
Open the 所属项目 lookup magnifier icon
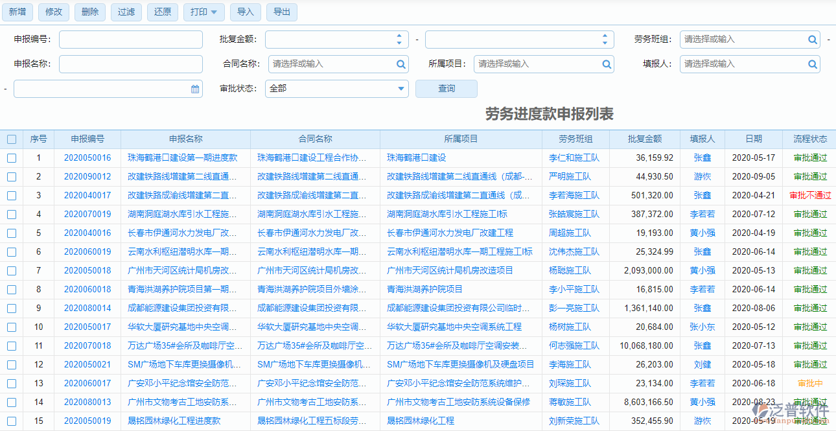(606, 64)
